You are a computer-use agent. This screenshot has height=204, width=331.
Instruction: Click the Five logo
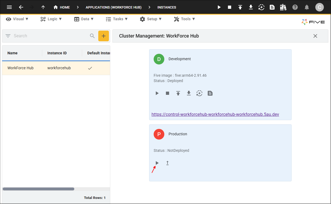click(x=313, y=22)
